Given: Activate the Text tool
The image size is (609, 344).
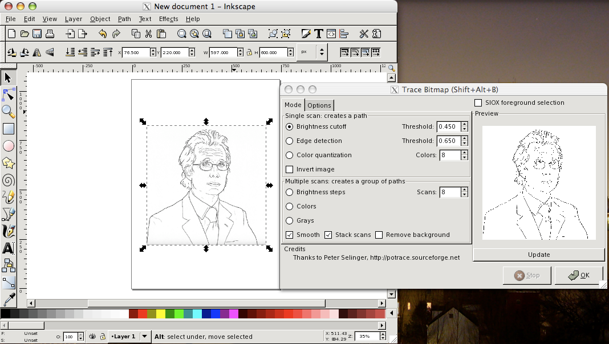Looking at the screenshot, I should tap(8, 248).
